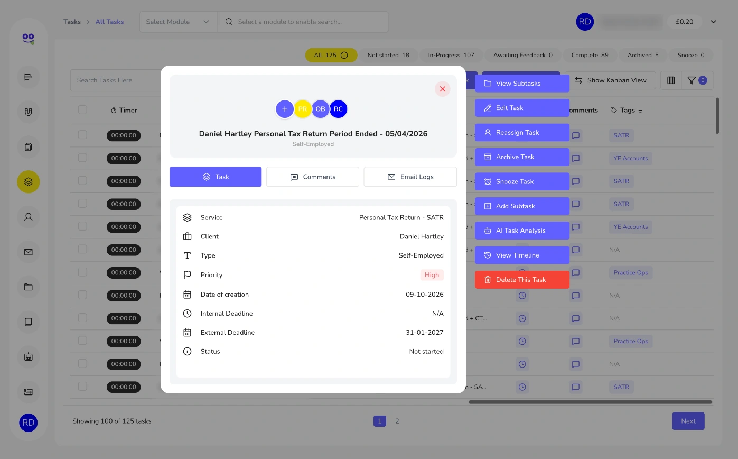Image resolution: width=738 pixels, height=459 pixels.
Task: Focus the Search Tasks Here box
Action: coord(115,80)
